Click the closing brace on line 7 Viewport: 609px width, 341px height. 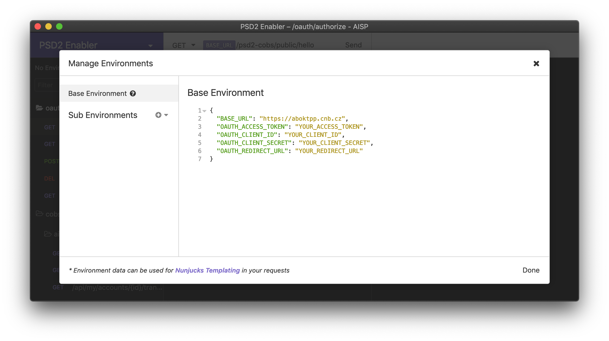[x=212, y=159]
